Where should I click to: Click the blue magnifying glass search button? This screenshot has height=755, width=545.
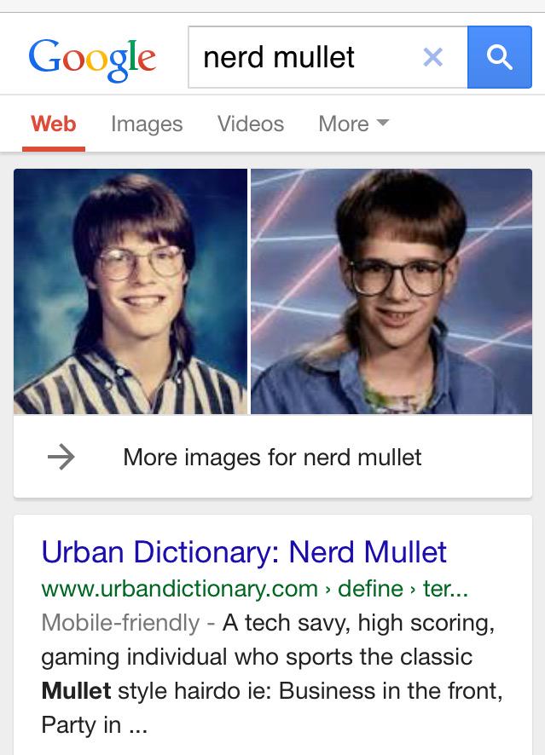pyautogui.click(x=500, y=57)
